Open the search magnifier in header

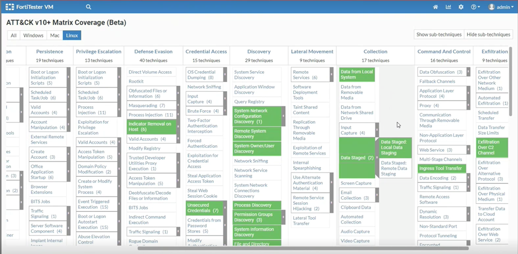pyautogui.click(x=88, y=7)
